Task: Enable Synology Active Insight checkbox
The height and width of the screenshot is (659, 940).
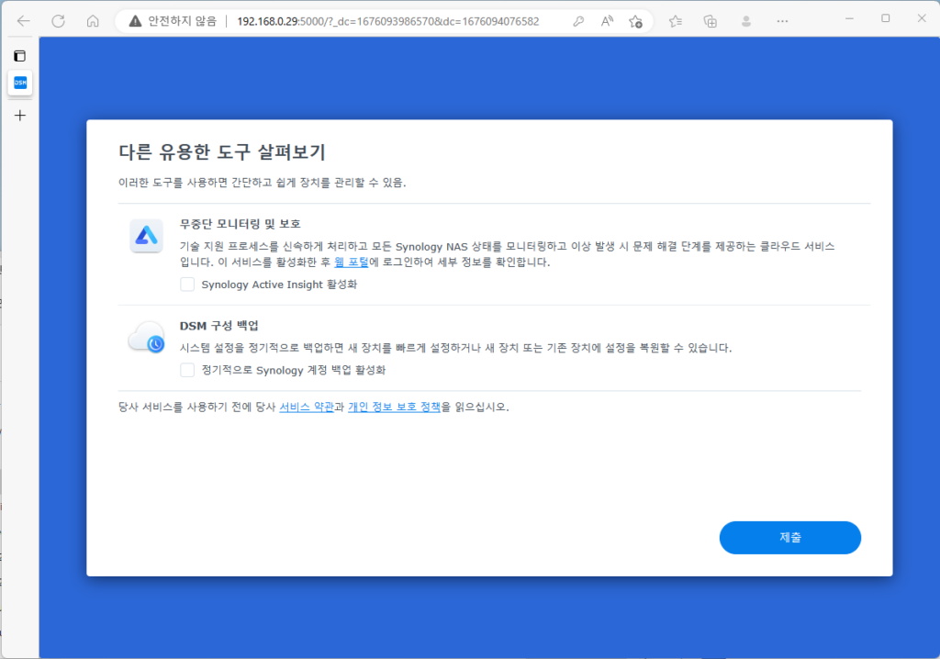Action: click(x=187, y=285)
